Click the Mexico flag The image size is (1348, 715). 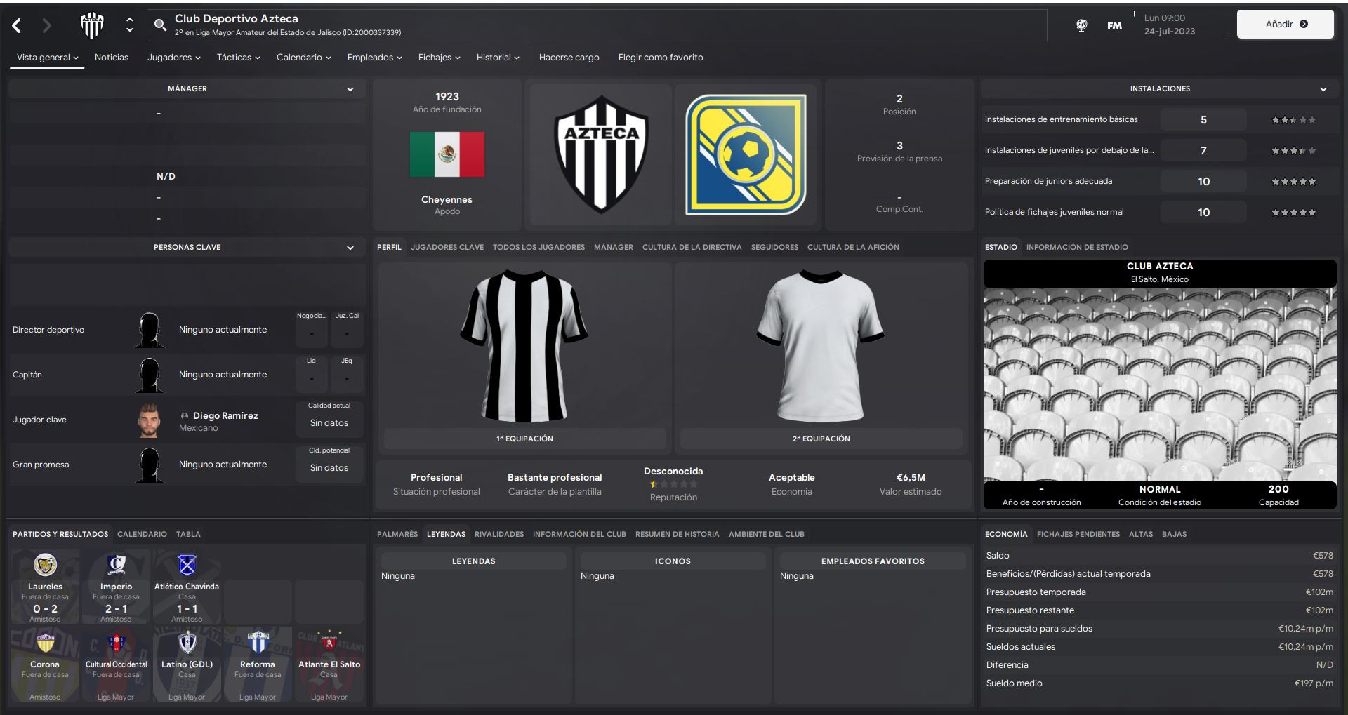tap(447, 154)
